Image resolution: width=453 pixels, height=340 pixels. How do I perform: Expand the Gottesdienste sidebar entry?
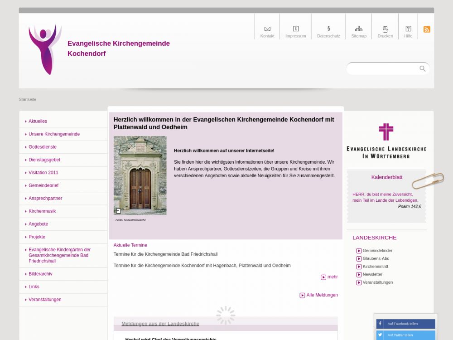43,147
